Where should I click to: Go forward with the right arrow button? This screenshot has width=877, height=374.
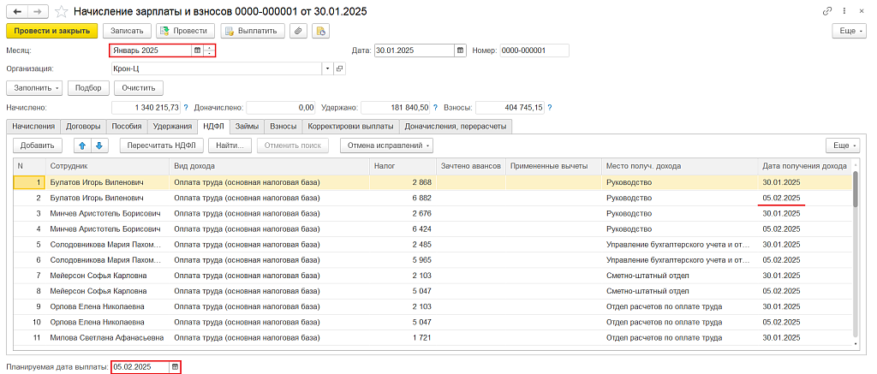point(38,11)
